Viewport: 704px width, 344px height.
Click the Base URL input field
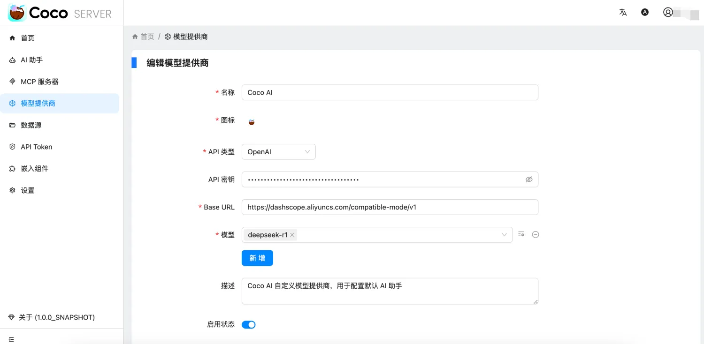(390, 207)
